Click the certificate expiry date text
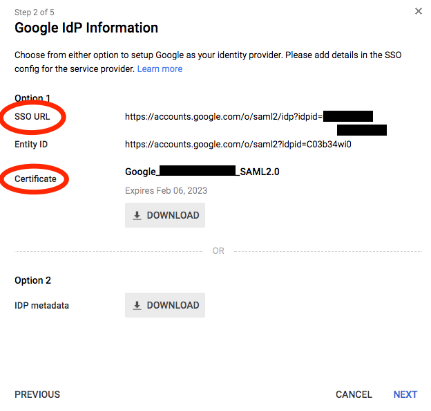The height and width of the screenshot is (411, 431). (166, 190)
